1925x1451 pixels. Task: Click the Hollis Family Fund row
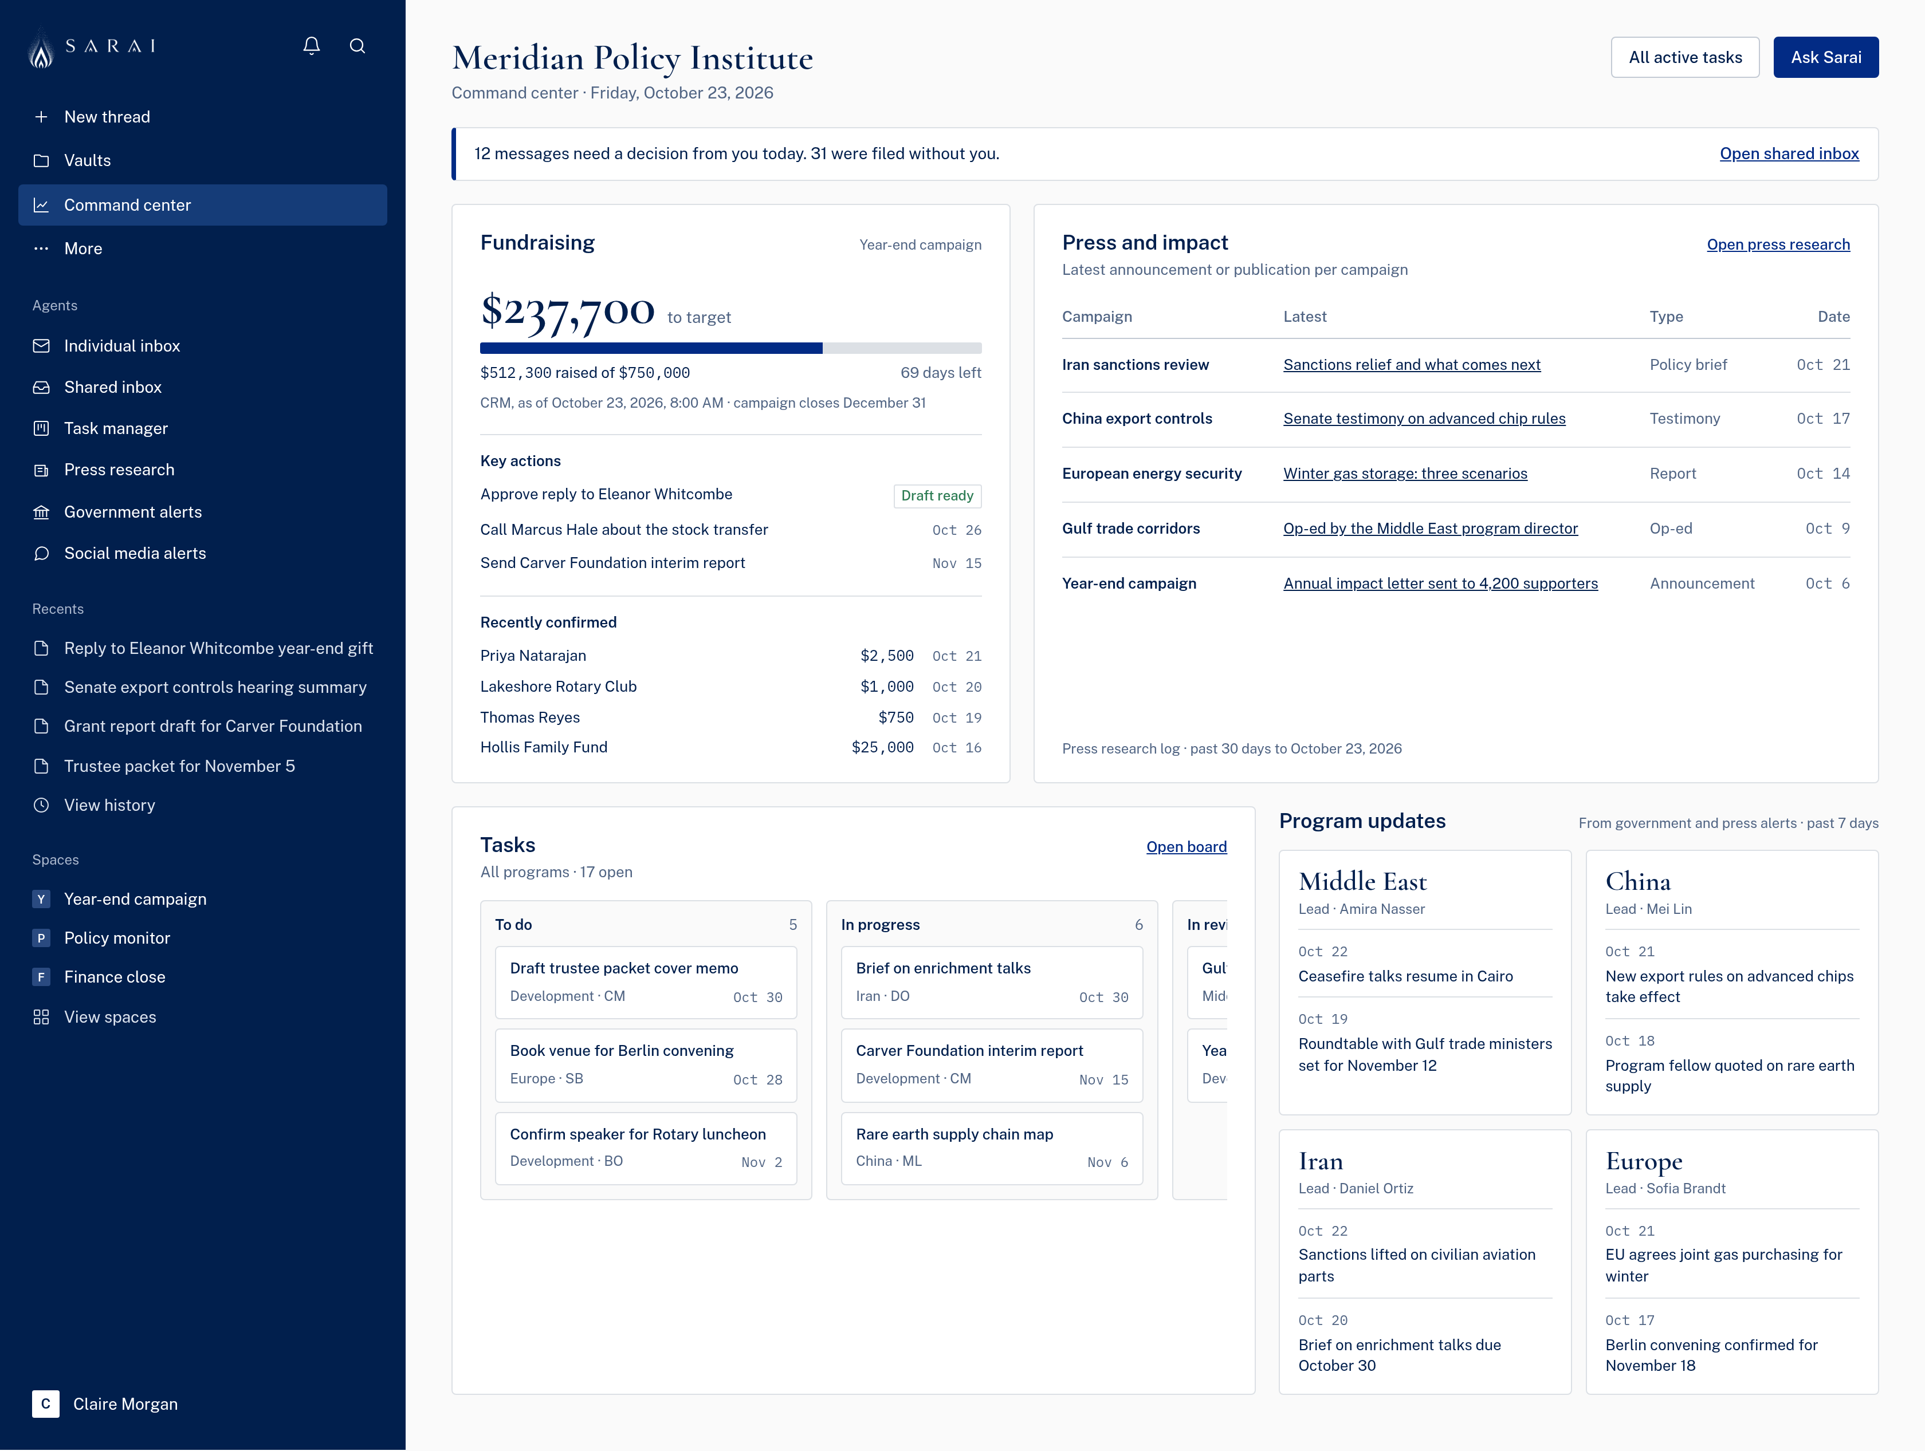pos(730,746)
